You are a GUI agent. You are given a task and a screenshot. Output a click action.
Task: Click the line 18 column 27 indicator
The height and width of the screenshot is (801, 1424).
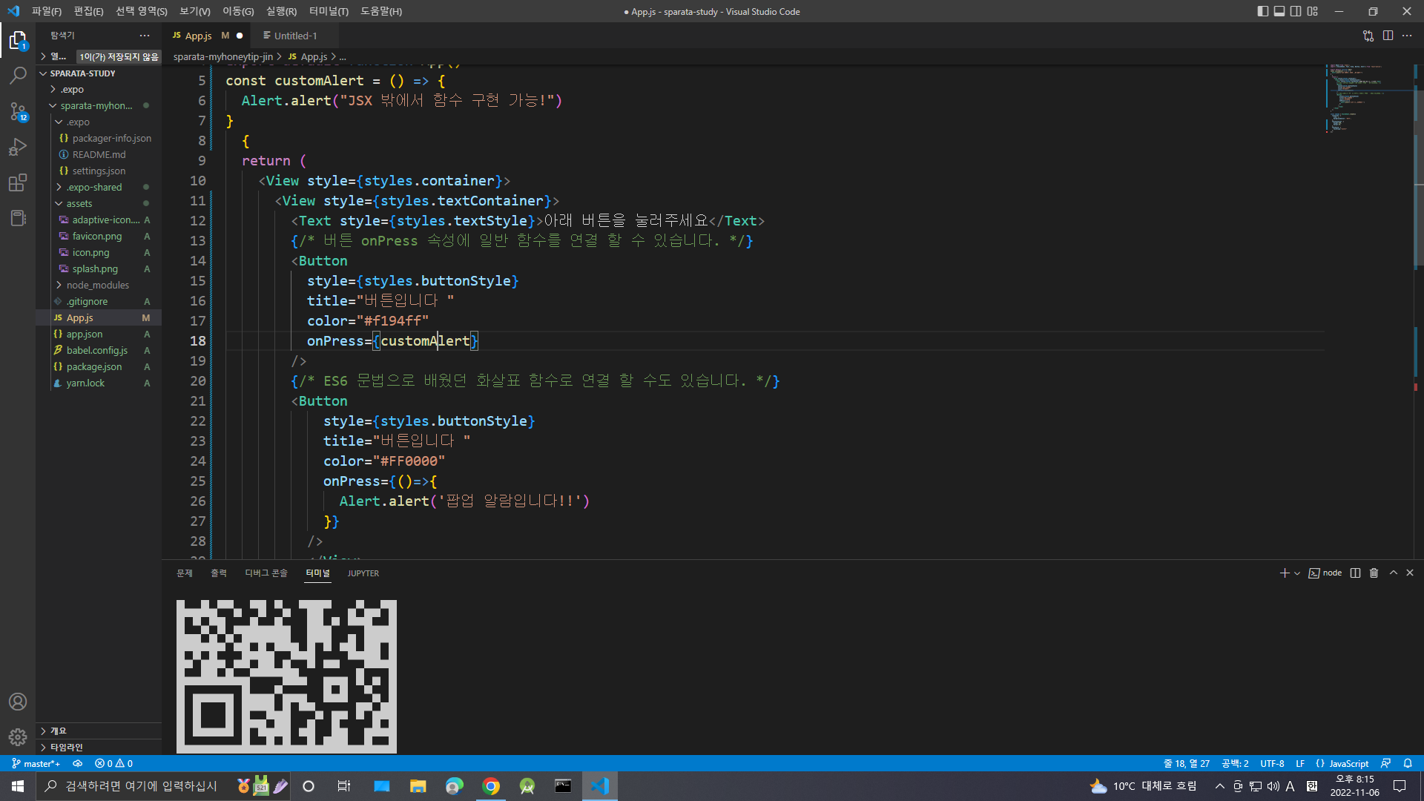tap(1187, 763)
